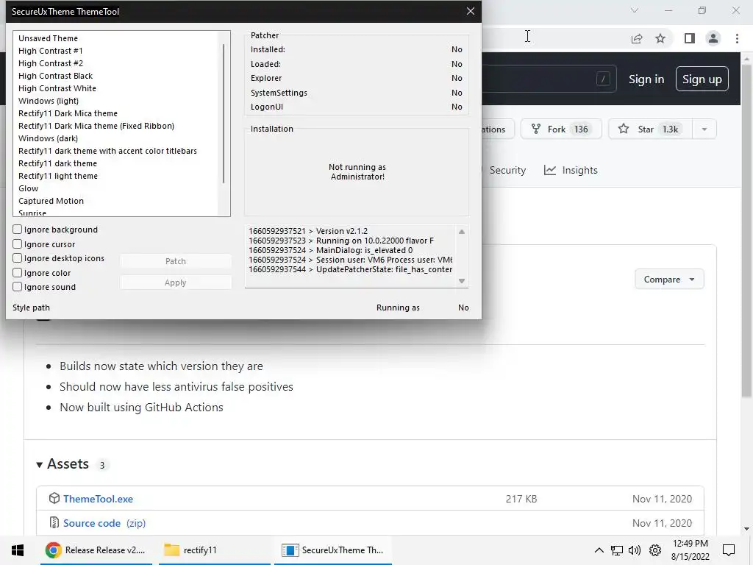Screen dimensions: 753x565
Task: Click the log box down arrow
Action: click(462, 281)
